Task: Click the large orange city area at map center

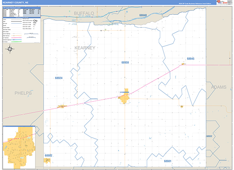Action: (x=125, y=97)
